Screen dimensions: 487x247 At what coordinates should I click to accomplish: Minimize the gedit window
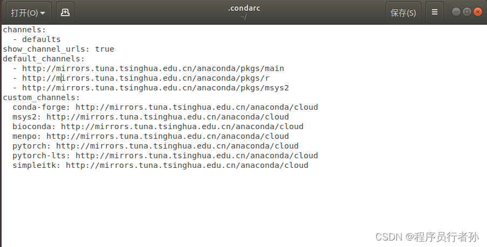coord(457,12)
